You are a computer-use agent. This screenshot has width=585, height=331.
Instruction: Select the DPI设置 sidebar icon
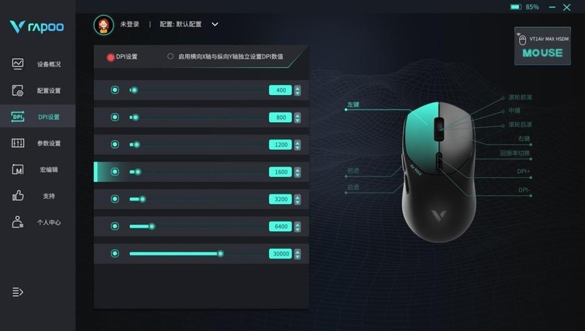pyautogui.click(x=18, y=117)
